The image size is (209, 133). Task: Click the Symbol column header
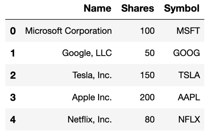point(182,9)
